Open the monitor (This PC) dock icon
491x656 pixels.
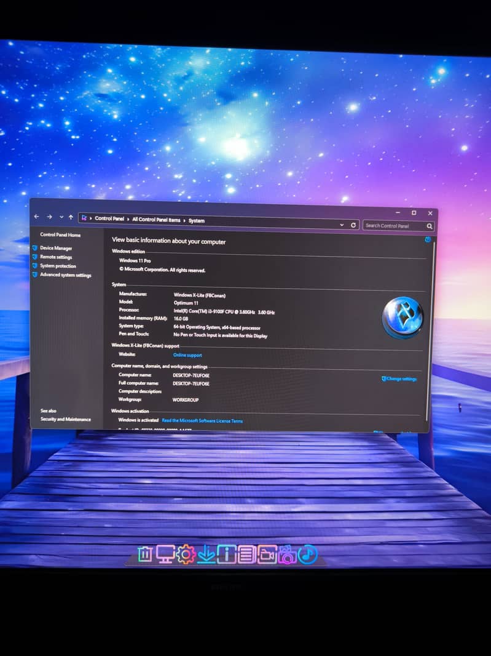(165, 554)
